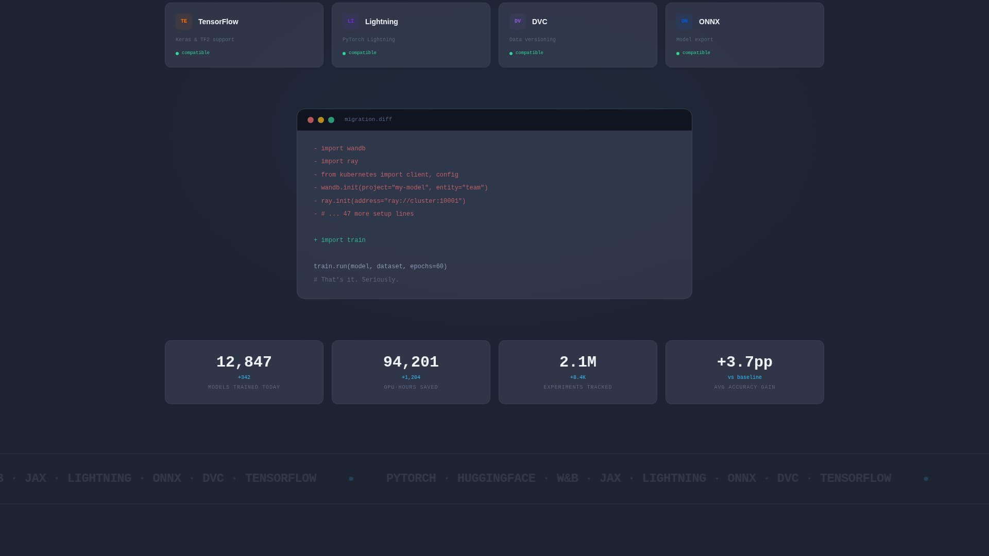Click the DVC compatible status label
The height and width of the screenshot is (556, 989).
coord(530,53)
